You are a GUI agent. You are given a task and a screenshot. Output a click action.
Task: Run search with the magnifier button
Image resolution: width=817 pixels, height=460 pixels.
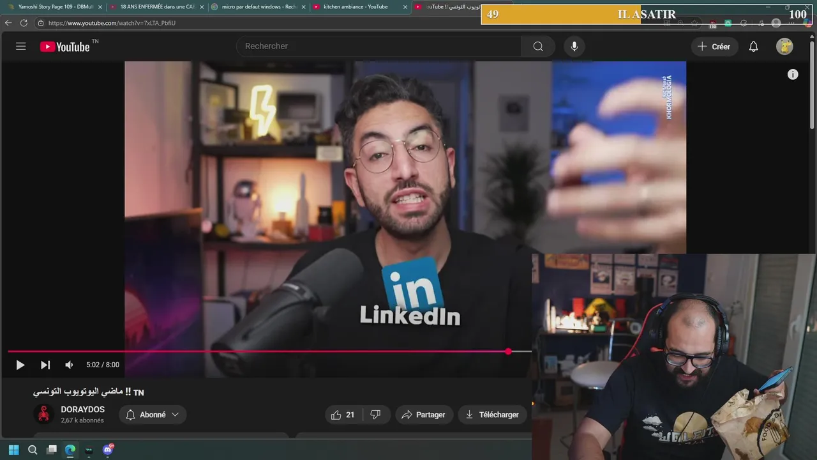tap(538, 46)
